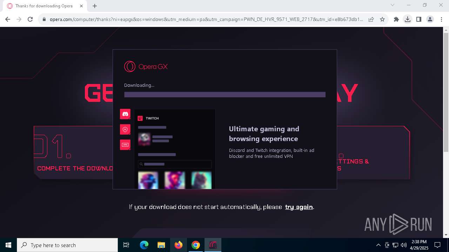The height and width of the screenshot is (252, 449).
Task: Click the scrollbar down arrow
Action: [446, 235]
